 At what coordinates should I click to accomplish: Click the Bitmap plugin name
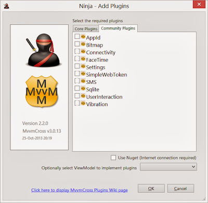(x=95, y=45)
